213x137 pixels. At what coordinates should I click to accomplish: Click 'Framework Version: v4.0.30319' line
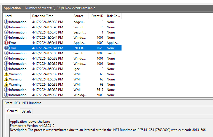pyautogui.click(x=32, y=126)
